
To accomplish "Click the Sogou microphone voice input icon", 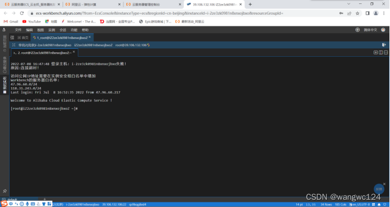I will click(x=28, y=204).
